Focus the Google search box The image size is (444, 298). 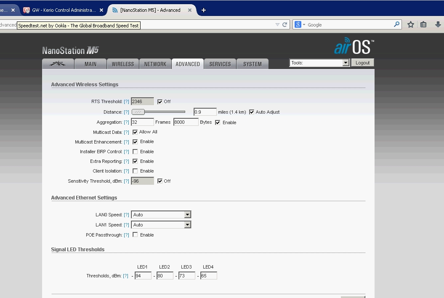click(x=350, y=25)
